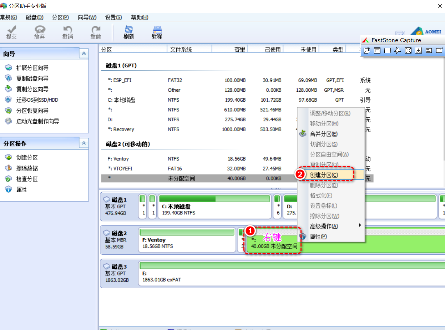Sort by the 已使用 column header

coord(265,50)
